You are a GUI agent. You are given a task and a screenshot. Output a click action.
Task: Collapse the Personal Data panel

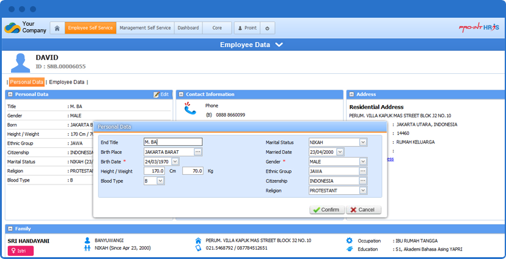point(10,95)
